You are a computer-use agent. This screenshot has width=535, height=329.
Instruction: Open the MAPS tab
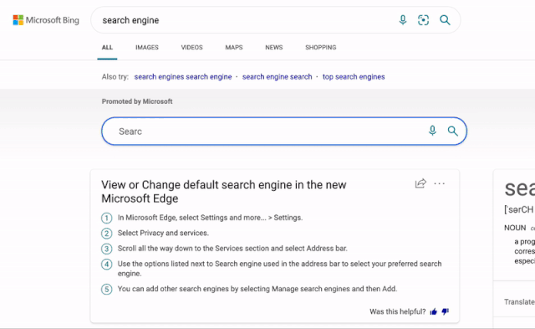click(x=234, y=48)
